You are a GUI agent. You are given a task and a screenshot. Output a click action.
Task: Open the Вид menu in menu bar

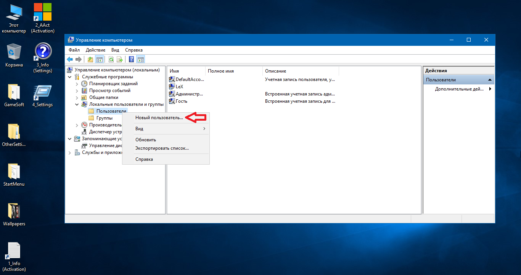(x=115, y=50)
